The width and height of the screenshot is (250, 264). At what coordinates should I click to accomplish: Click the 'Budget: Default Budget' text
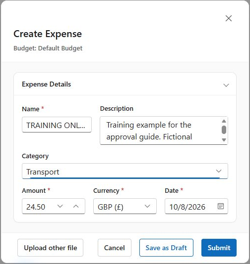[x=48, y=48]
